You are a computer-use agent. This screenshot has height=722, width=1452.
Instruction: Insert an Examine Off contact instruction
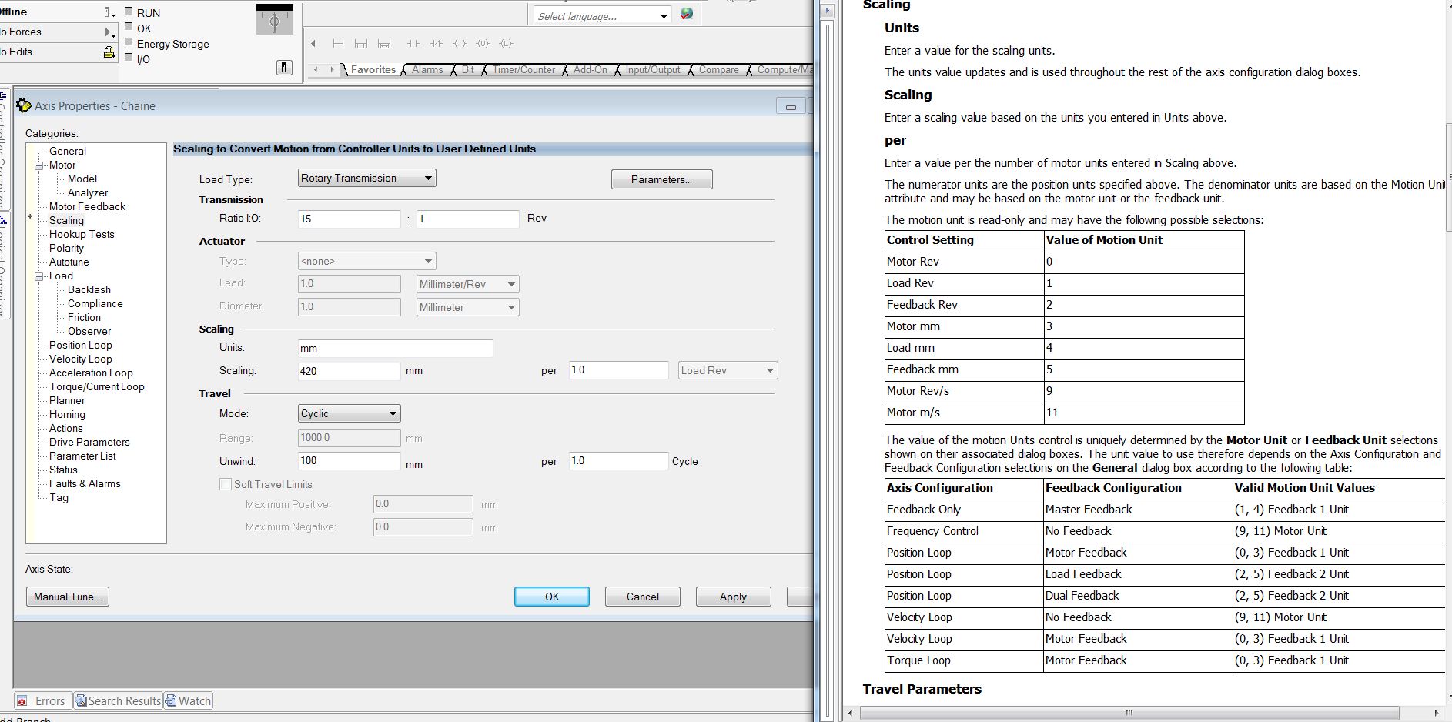point(437,44)
